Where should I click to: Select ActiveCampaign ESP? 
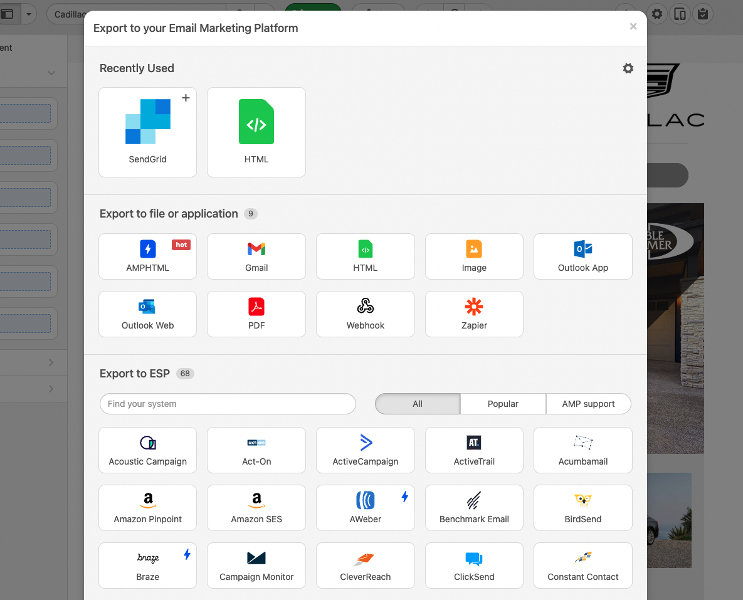366,450
